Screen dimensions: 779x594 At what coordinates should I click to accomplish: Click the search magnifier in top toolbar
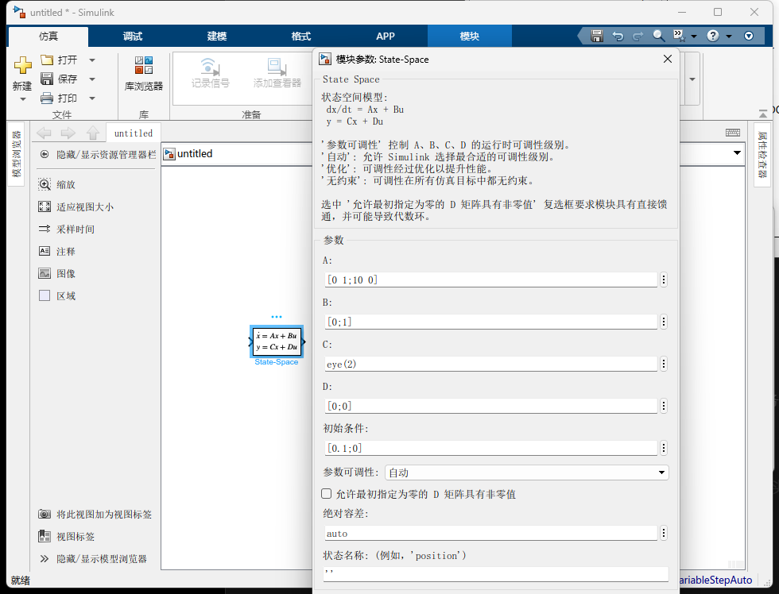click(659, 36)
